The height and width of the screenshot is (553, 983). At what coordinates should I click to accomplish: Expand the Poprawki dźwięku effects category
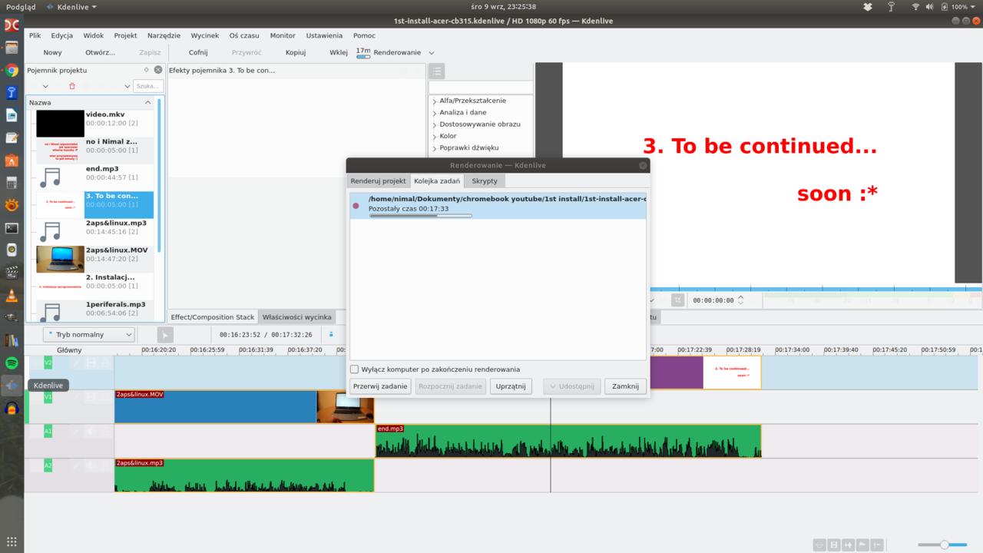coord(434,148)
